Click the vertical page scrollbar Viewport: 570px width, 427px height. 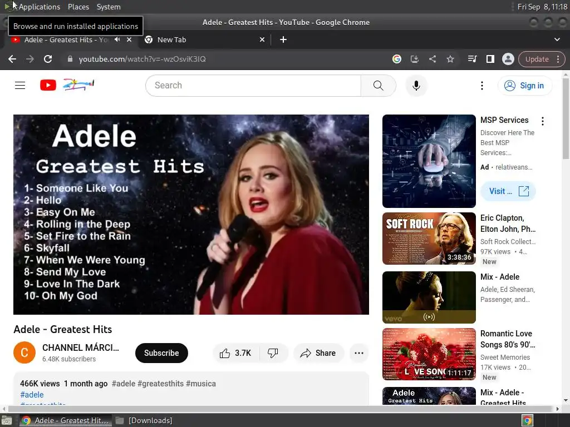tap(566, 118)
